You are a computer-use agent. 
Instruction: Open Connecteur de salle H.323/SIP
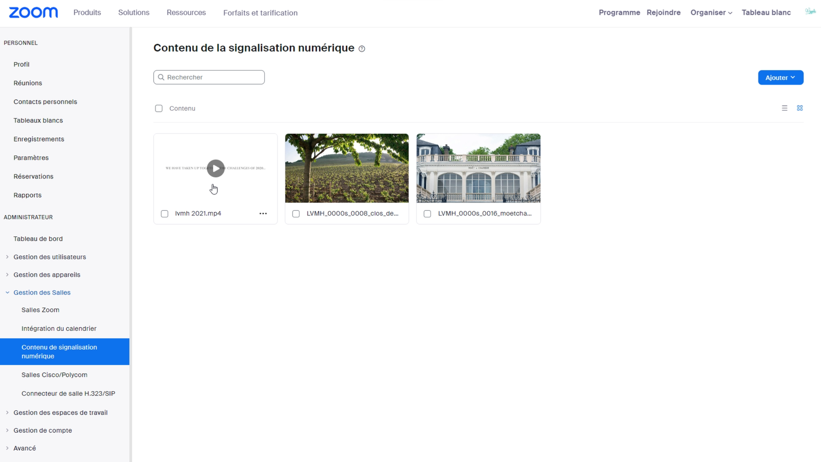click(x=68, y=394)
